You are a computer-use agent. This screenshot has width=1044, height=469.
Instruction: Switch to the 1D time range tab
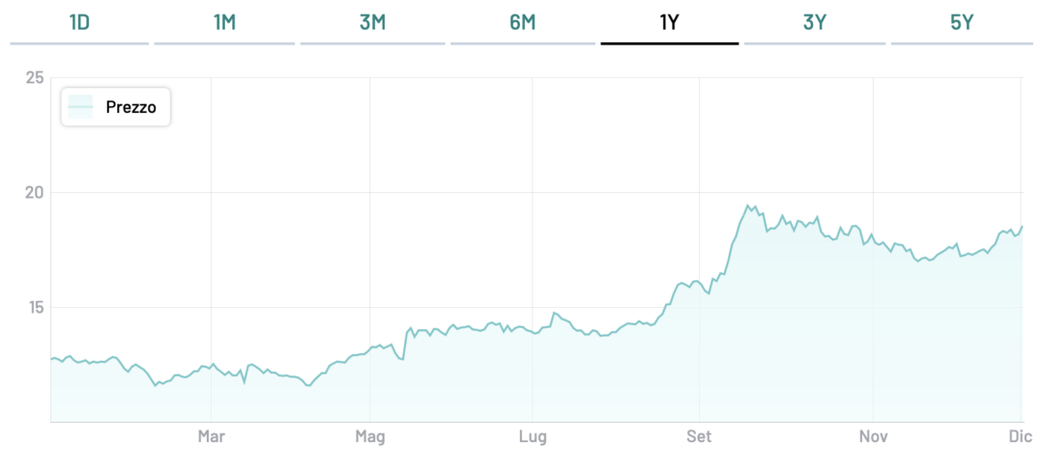(x=79, y=23)
